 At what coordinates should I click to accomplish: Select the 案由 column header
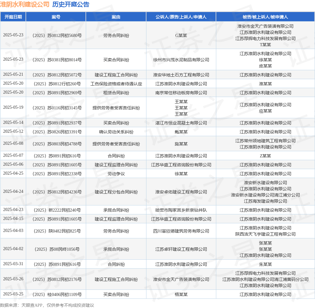point(116,17)
